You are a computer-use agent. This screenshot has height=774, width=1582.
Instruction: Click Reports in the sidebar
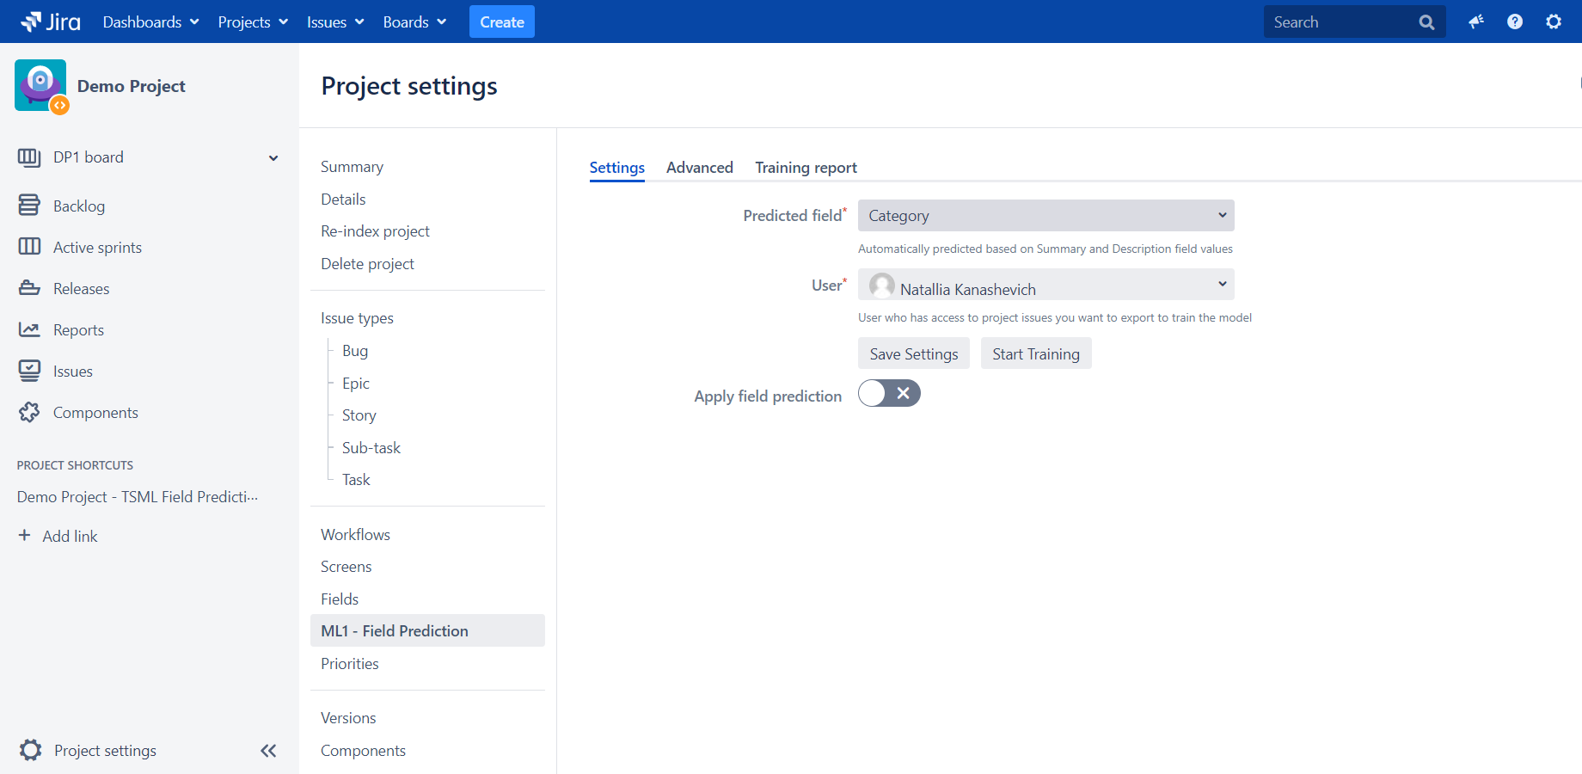pos(78,330)
